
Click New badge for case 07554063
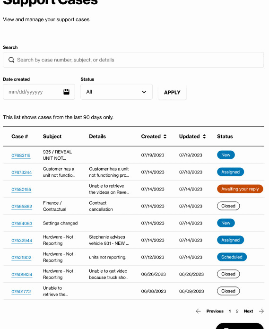[x=226, y=223]
